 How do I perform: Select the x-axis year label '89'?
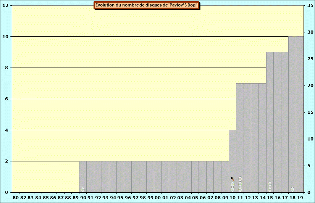(x=75, y=198)
